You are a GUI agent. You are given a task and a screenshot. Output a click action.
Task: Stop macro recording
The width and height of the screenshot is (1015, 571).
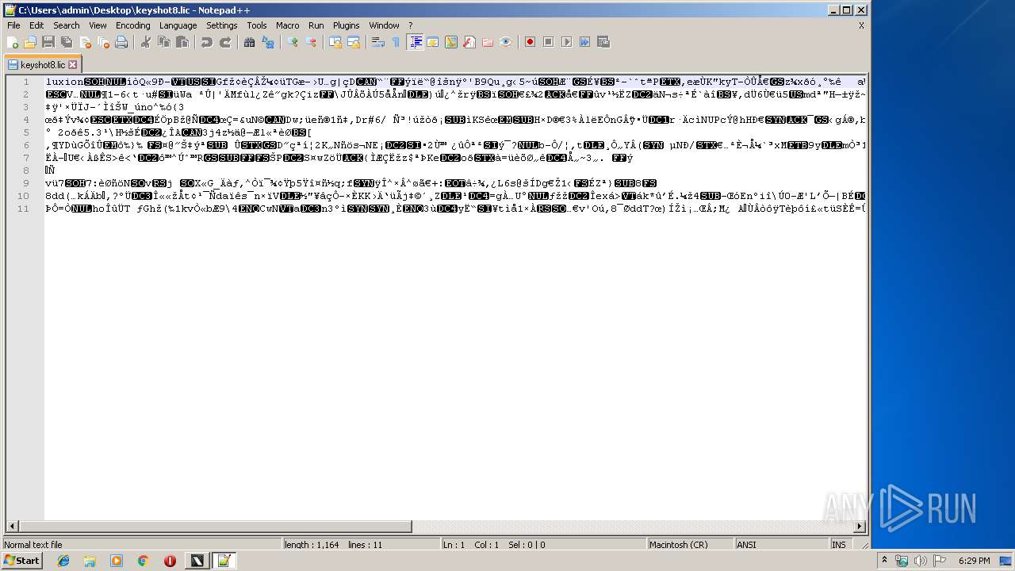tap(549, 42)
